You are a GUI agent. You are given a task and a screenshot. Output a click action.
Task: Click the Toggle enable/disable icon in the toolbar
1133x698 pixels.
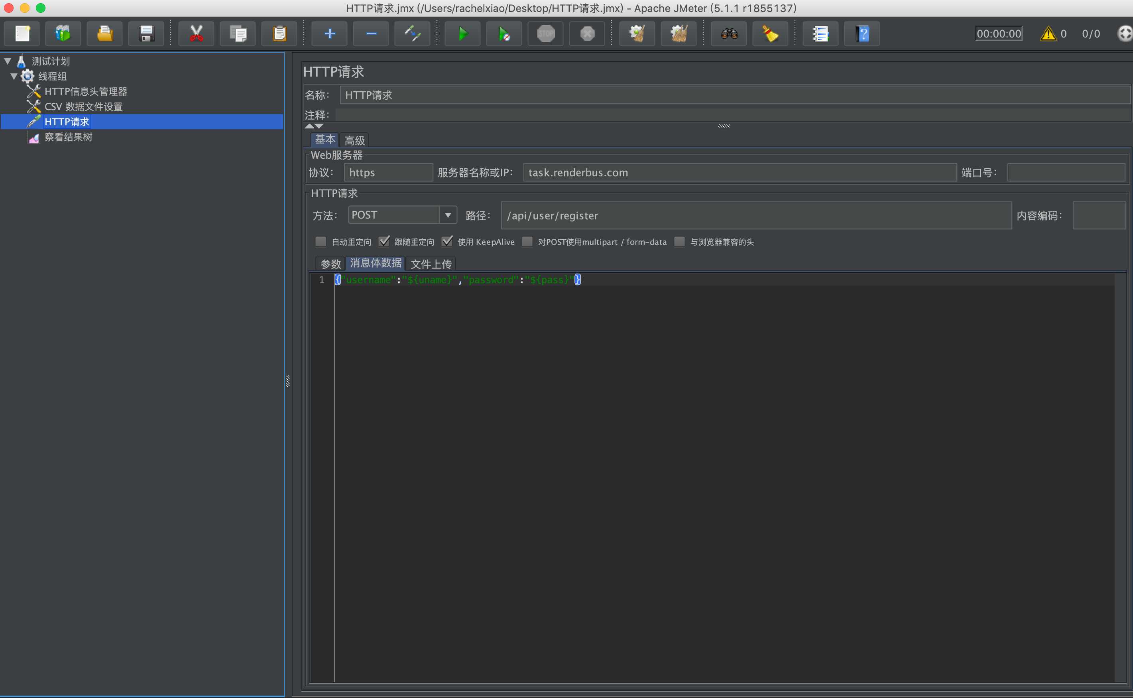pyautogui.click(x=413, y=34)
